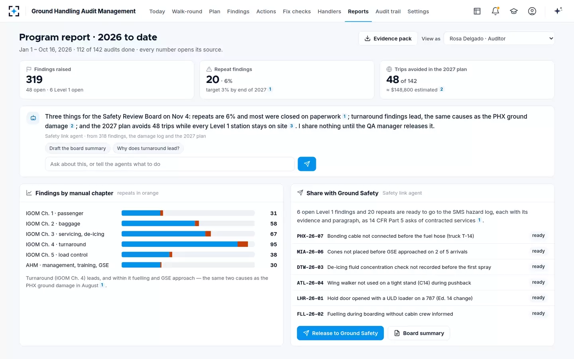Viewport: 574px width, 359px height.
Task: Click the IGOM Ch. 4 turnaround bar
Action: tap(188, 245)
